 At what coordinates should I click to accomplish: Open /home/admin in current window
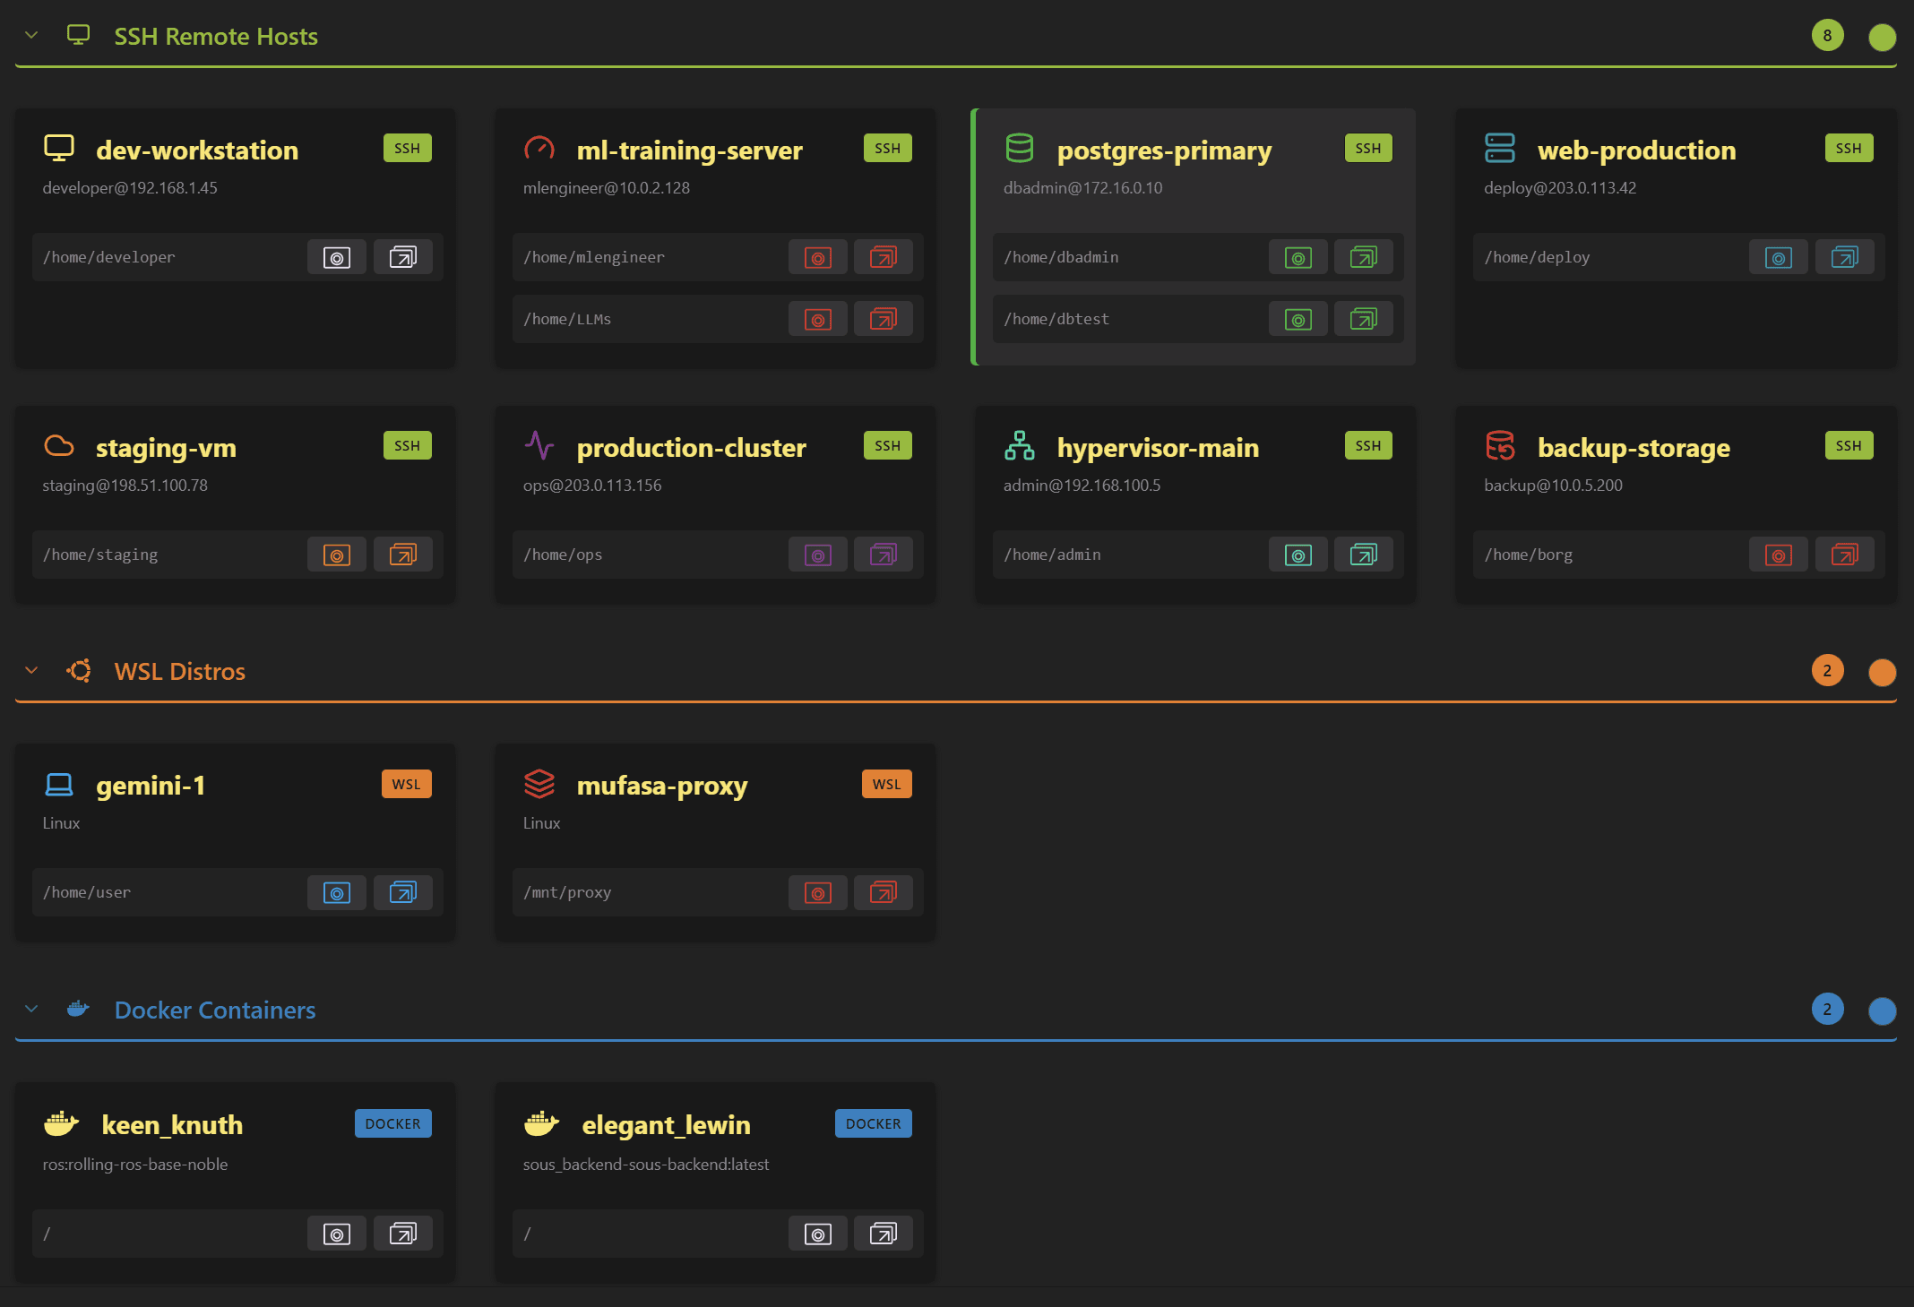[1298, 555]
